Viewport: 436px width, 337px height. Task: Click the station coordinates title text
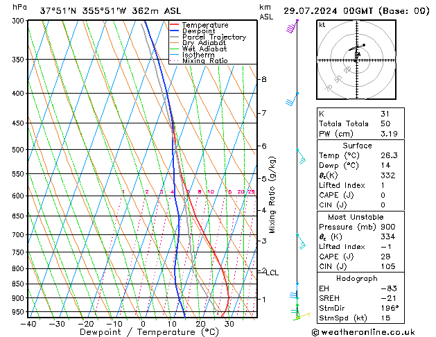[x=110, y=11]
